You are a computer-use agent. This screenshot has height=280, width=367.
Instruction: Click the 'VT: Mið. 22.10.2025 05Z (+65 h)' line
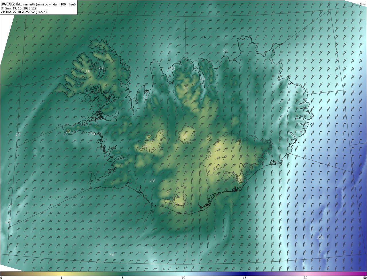[24, 12]
